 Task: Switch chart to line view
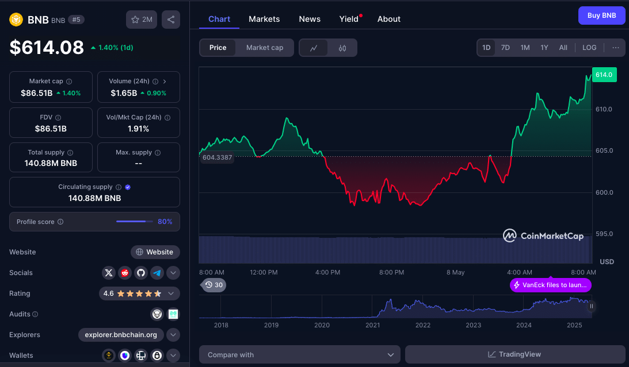coord(314,48)
